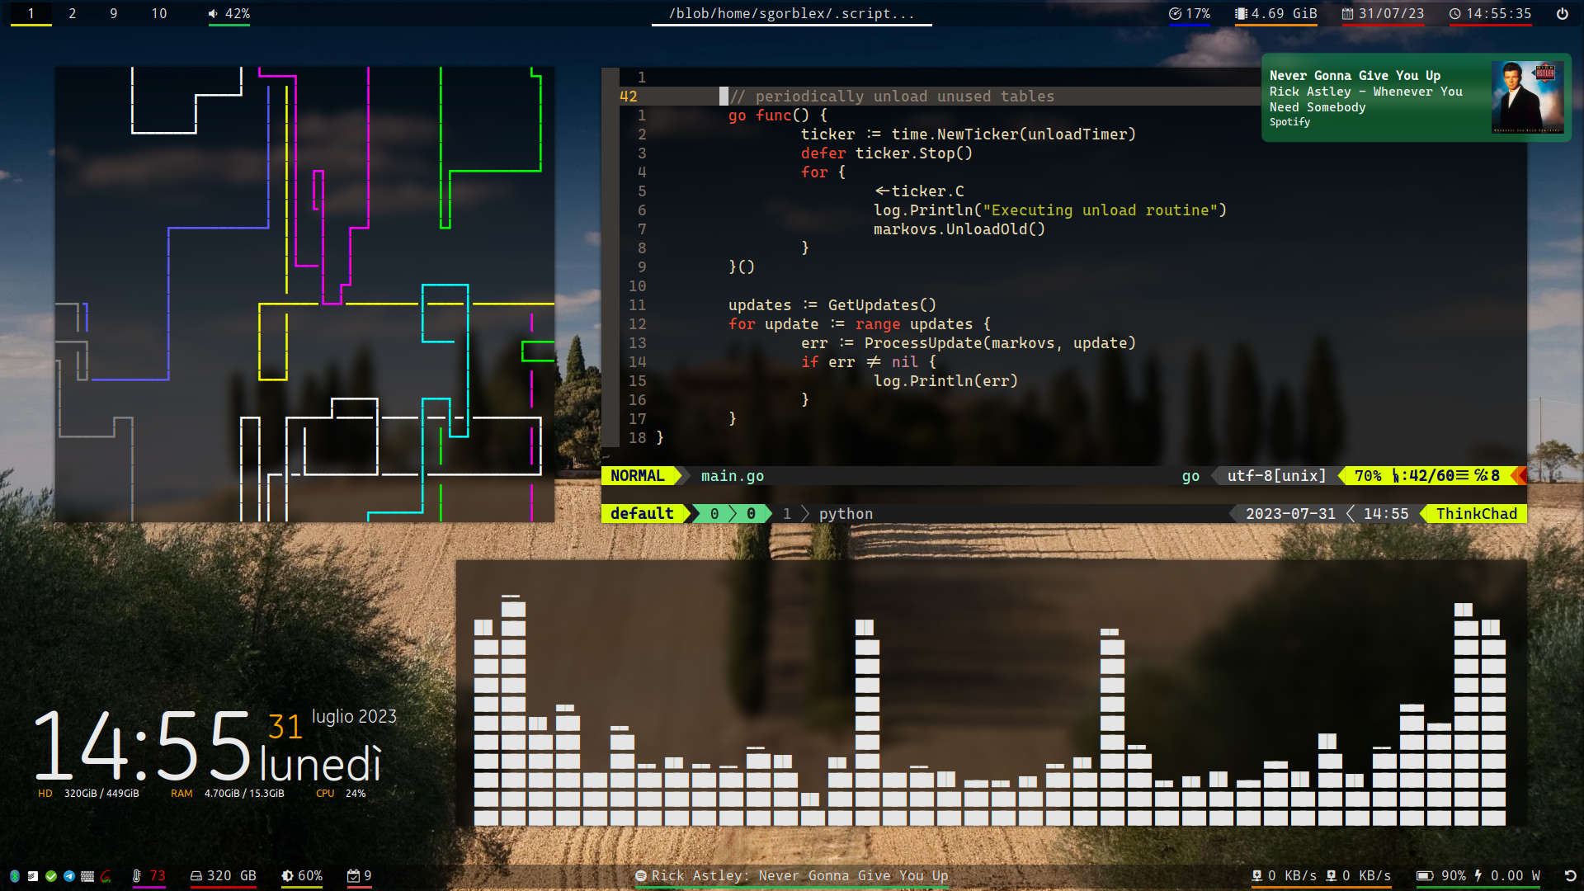Click the calendar 9 updates indicator
Viewport: 1584px width, 891px height.
tap(359, 876)
